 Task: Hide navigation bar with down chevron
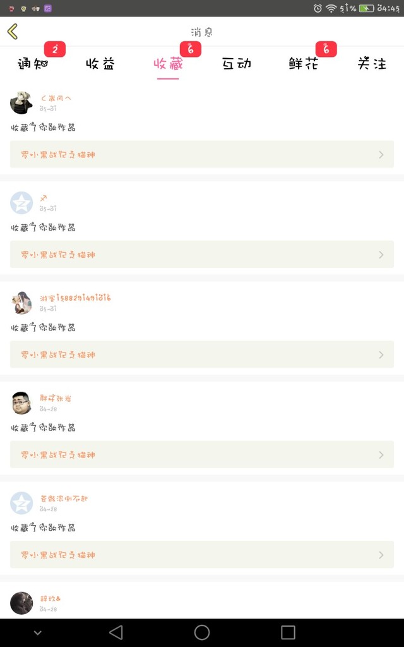(x=37, y=632)
